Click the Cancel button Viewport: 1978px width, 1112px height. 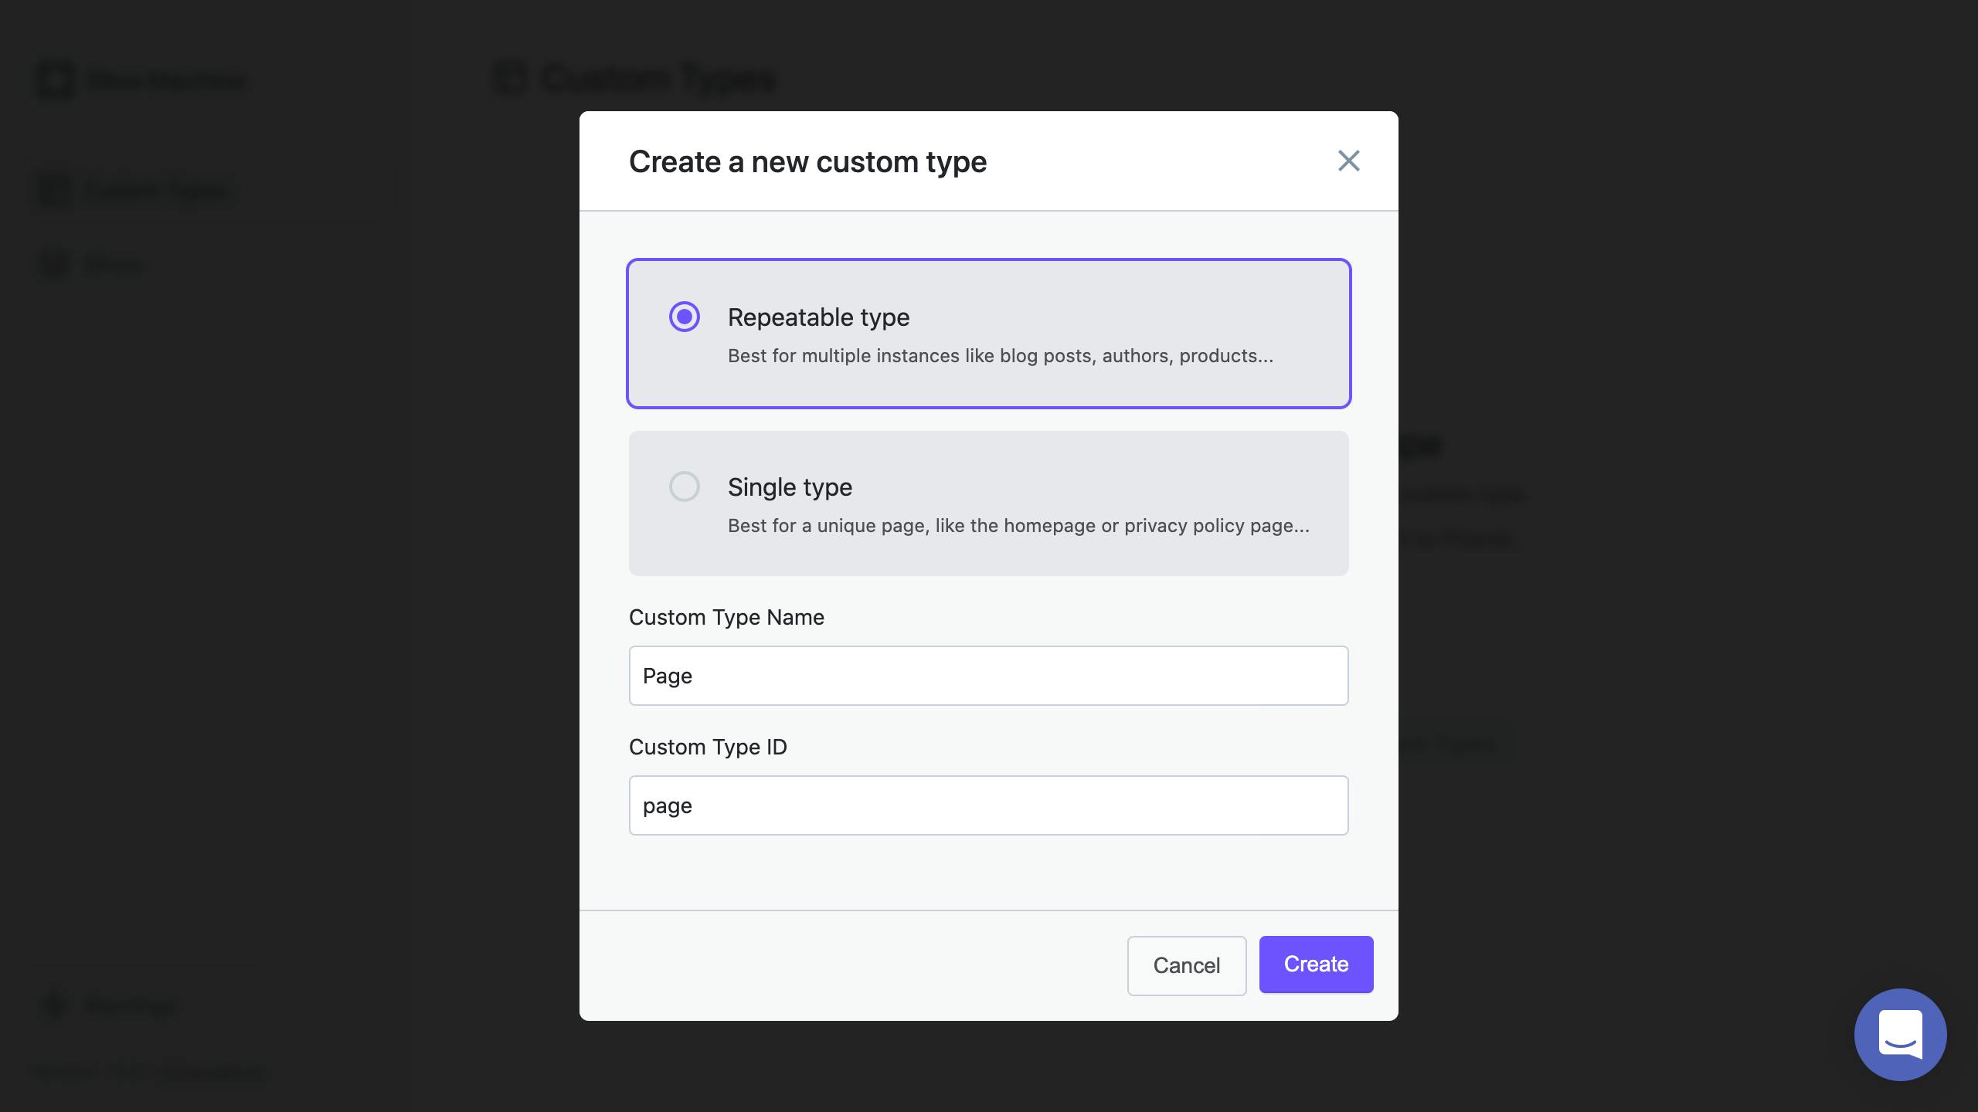click(1187, 965)
